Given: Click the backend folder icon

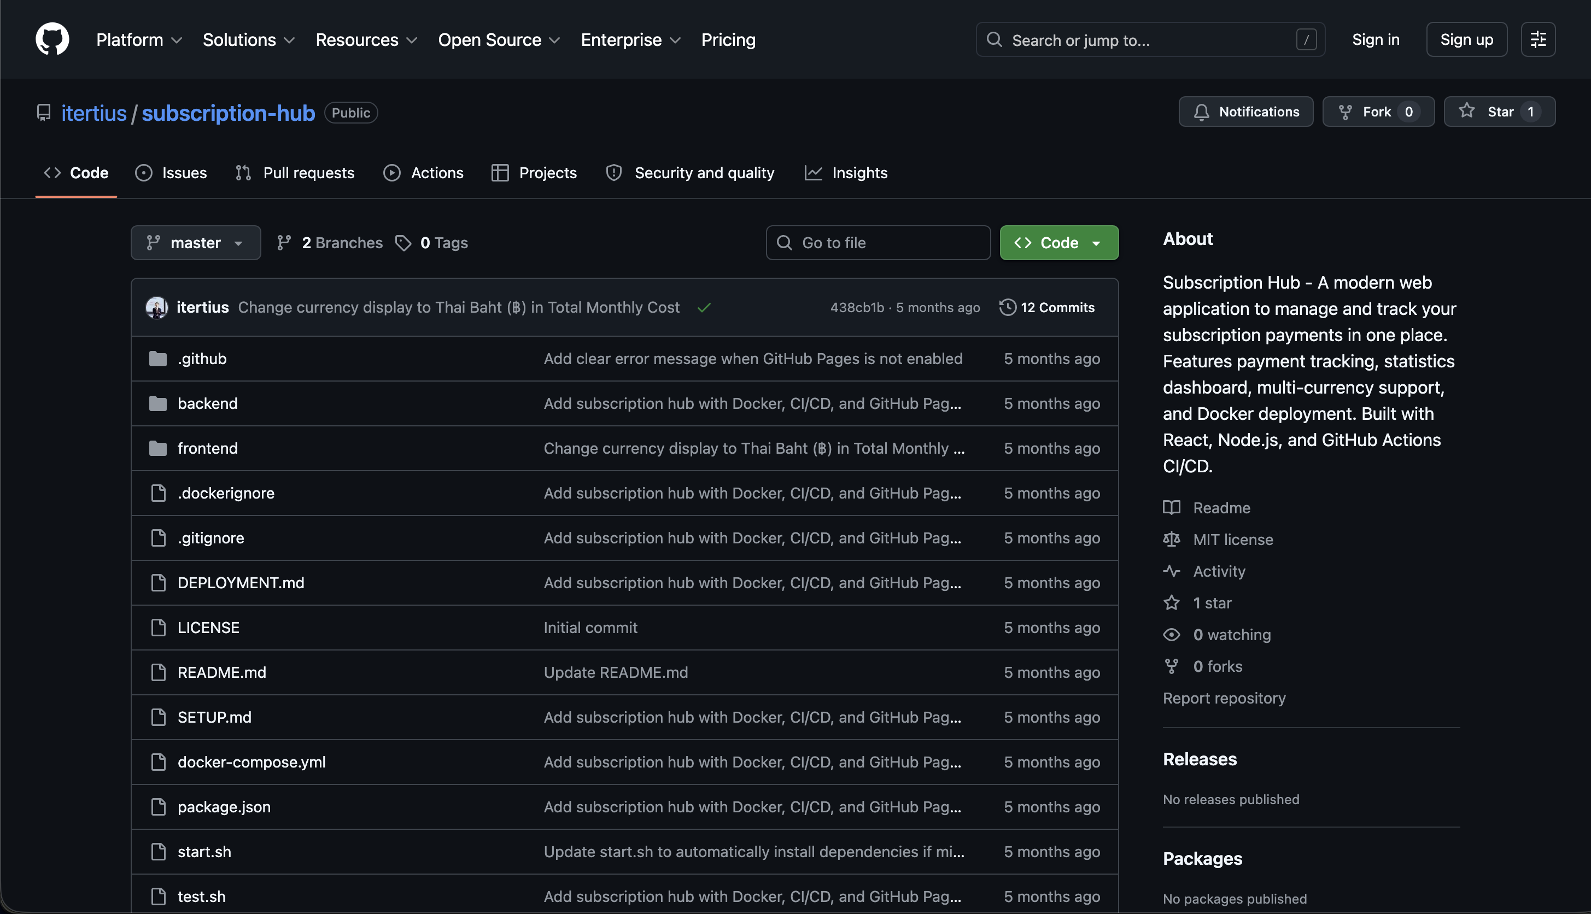Looking at the screenshot, I should click(x=157, y=403).
